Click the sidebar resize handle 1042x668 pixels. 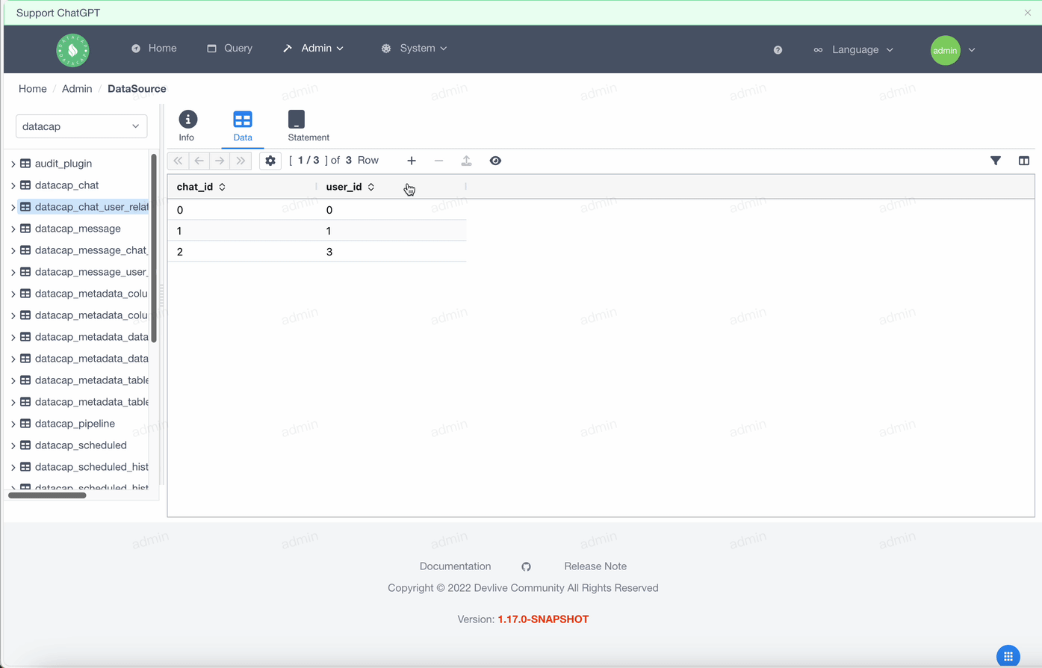pos(161,296)
